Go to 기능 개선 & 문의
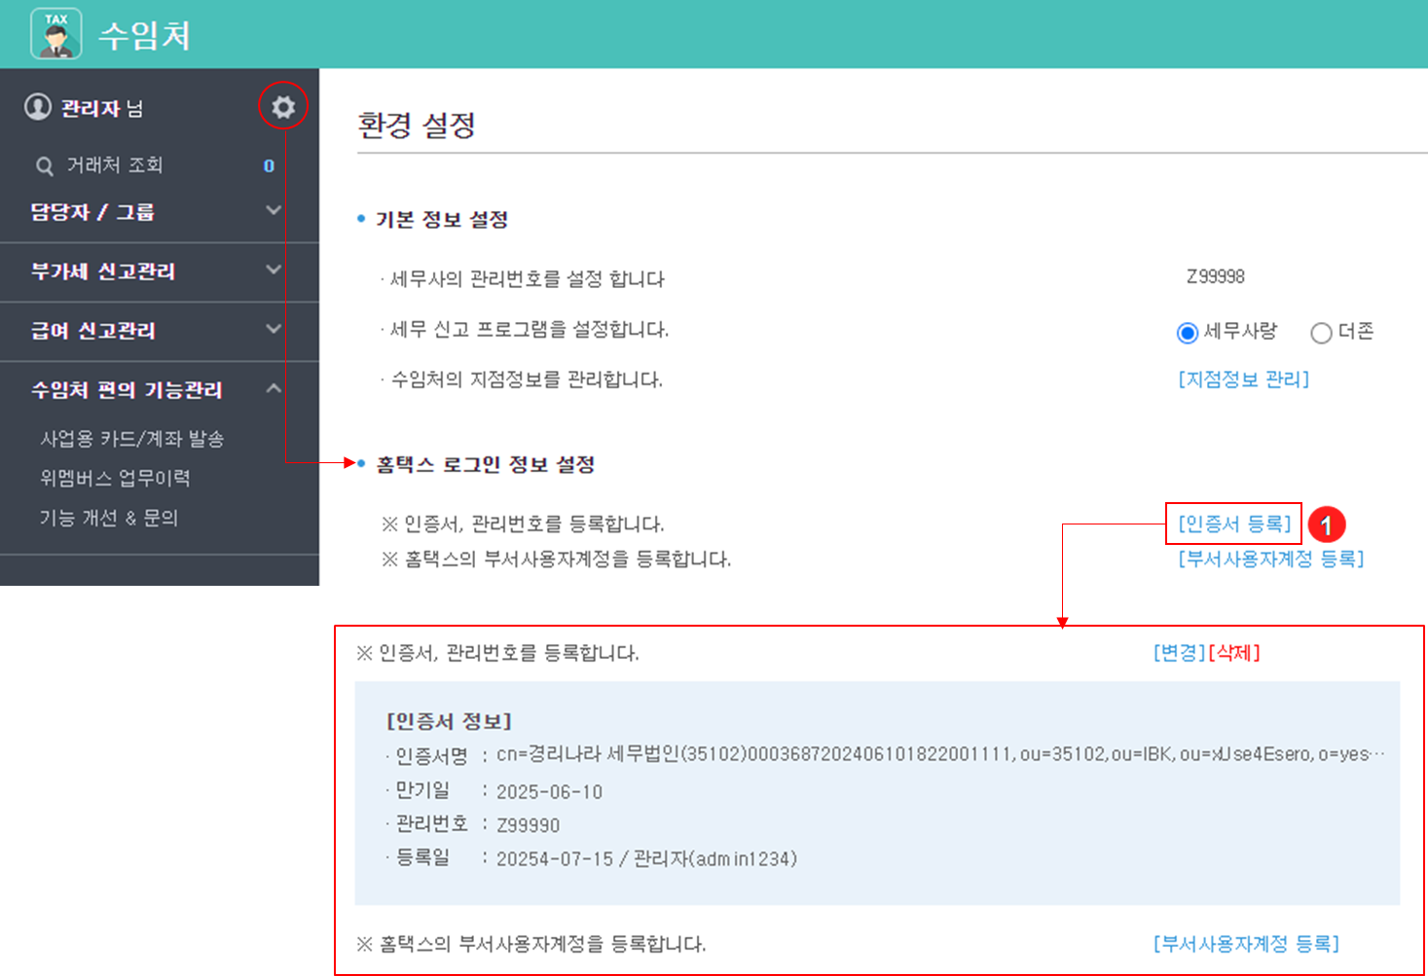Screen dimensions: 1428x976 pos(109,518)
